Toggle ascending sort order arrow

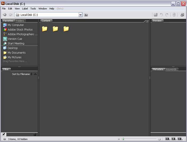(x=35, y=74)
